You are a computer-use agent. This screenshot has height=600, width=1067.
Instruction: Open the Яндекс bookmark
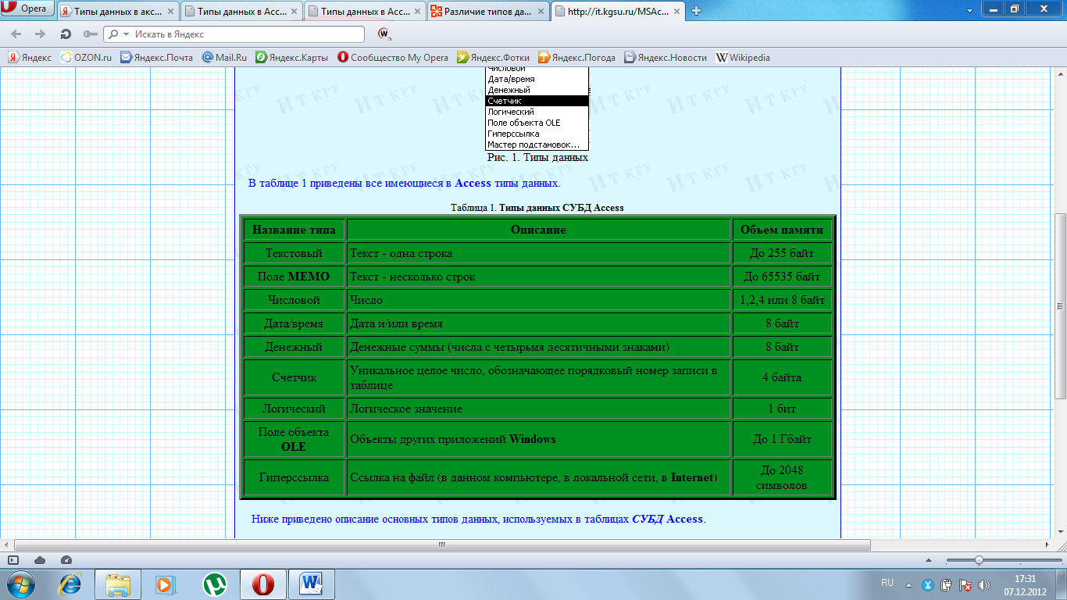point(30,57)
